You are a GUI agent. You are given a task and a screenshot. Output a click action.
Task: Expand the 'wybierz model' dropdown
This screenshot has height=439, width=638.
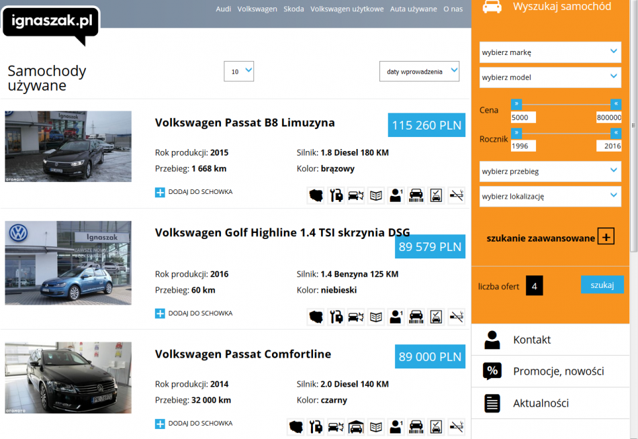click(x=550, y=77)
